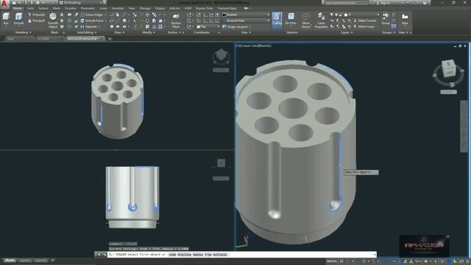The width and height of the screenshot is (471, 265).
Task: Click Match Layer button
Action: (x=364, y=26)
